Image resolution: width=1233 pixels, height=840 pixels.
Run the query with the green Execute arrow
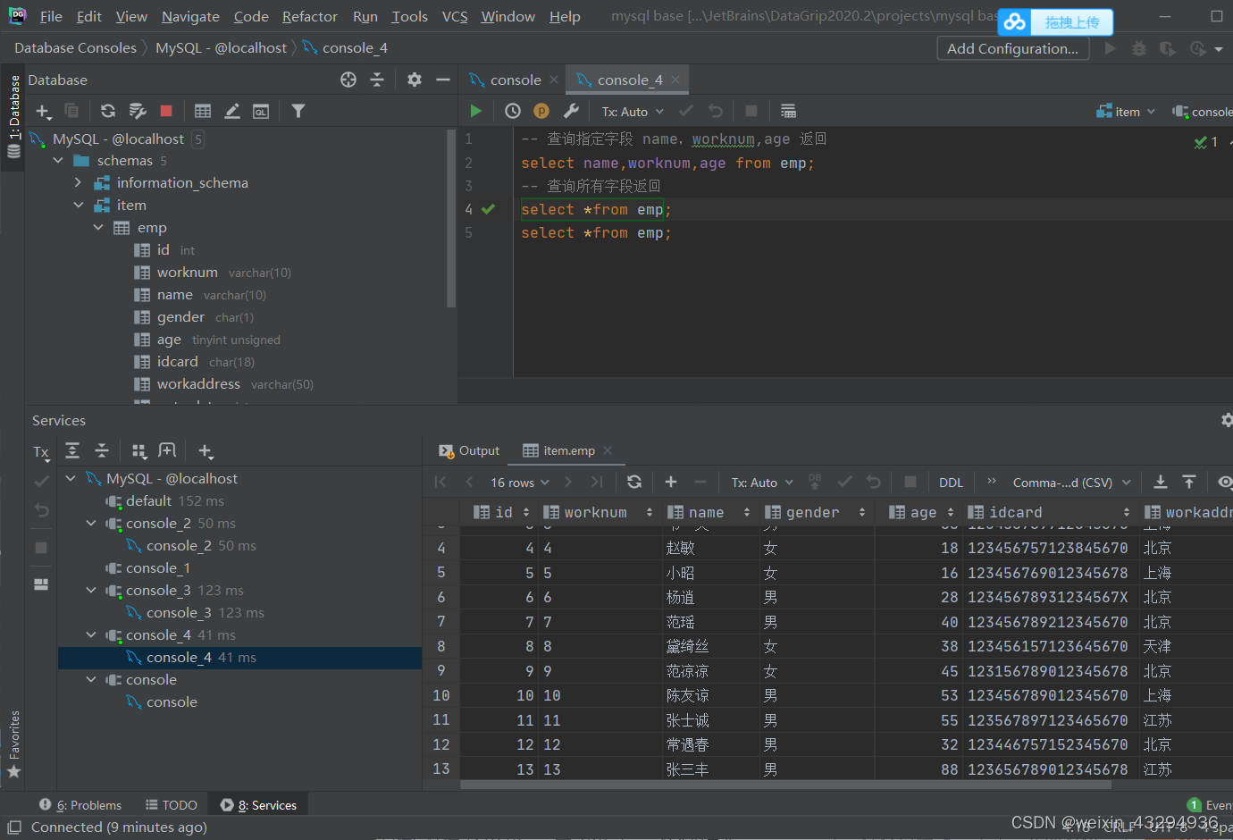pyautogui.click(x=475, y=111)
